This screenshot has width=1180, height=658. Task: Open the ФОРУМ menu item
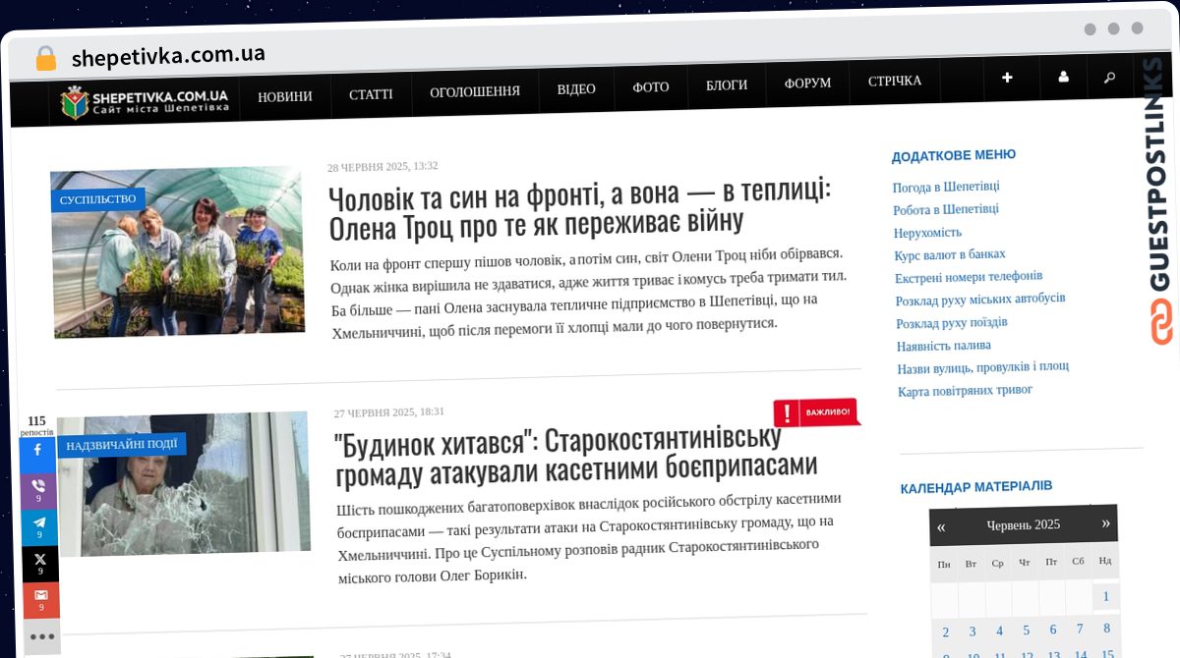click(x=807, y=83)
